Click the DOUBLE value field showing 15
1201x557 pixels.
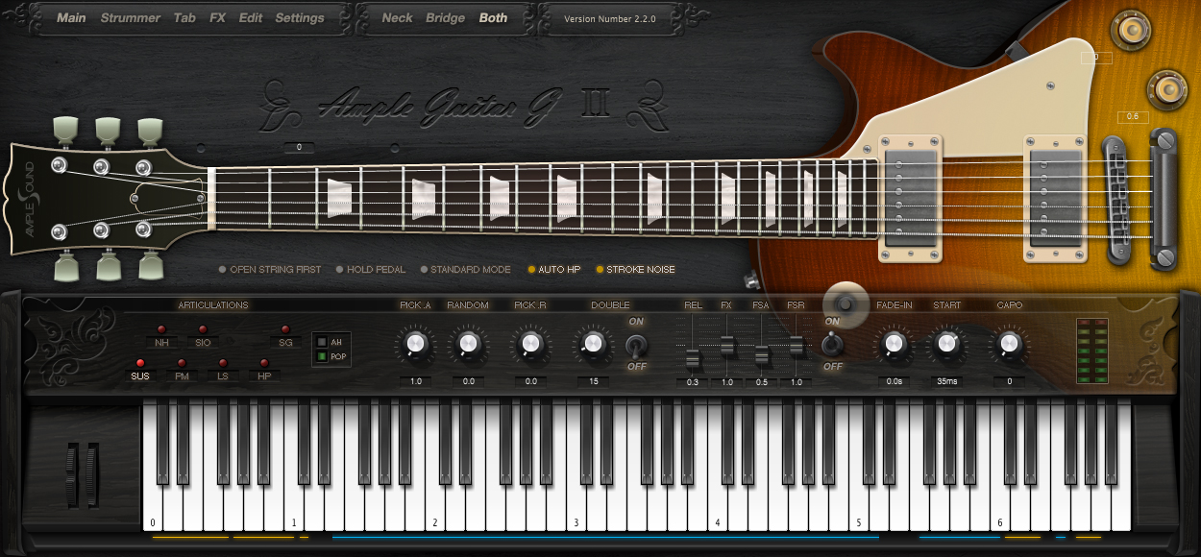click(594, 381)
